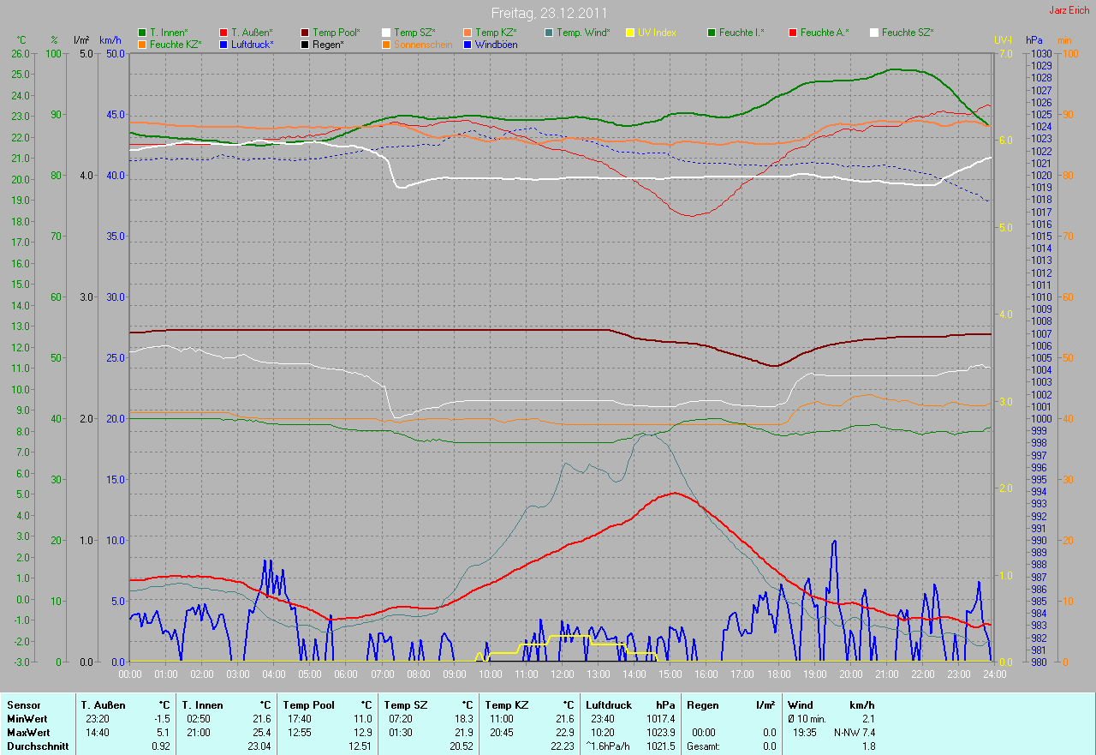Toggle the Sonnenschein series legend label
The width and height of the screenshot is (1096, 755).
pyautogui.click(x=423, y=45)
